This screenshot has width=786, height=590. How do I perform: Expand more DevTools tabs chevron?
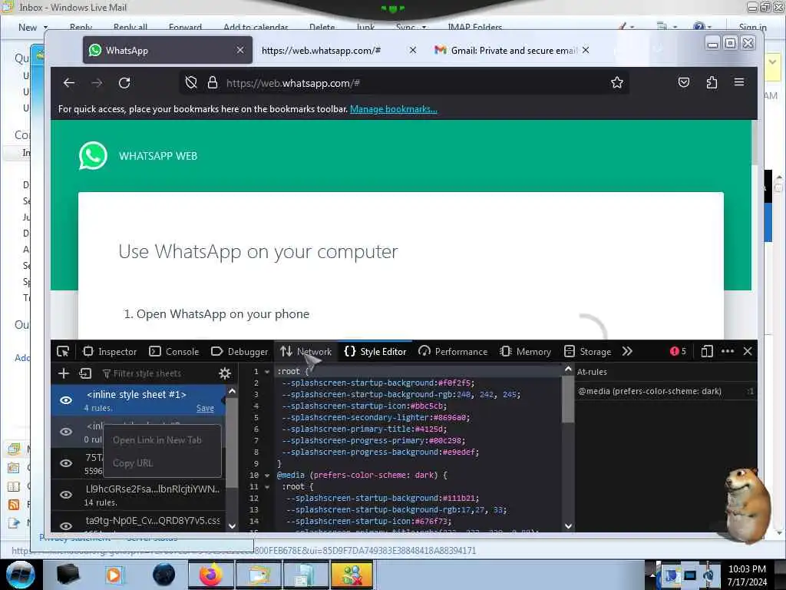(x=627, y=351)
